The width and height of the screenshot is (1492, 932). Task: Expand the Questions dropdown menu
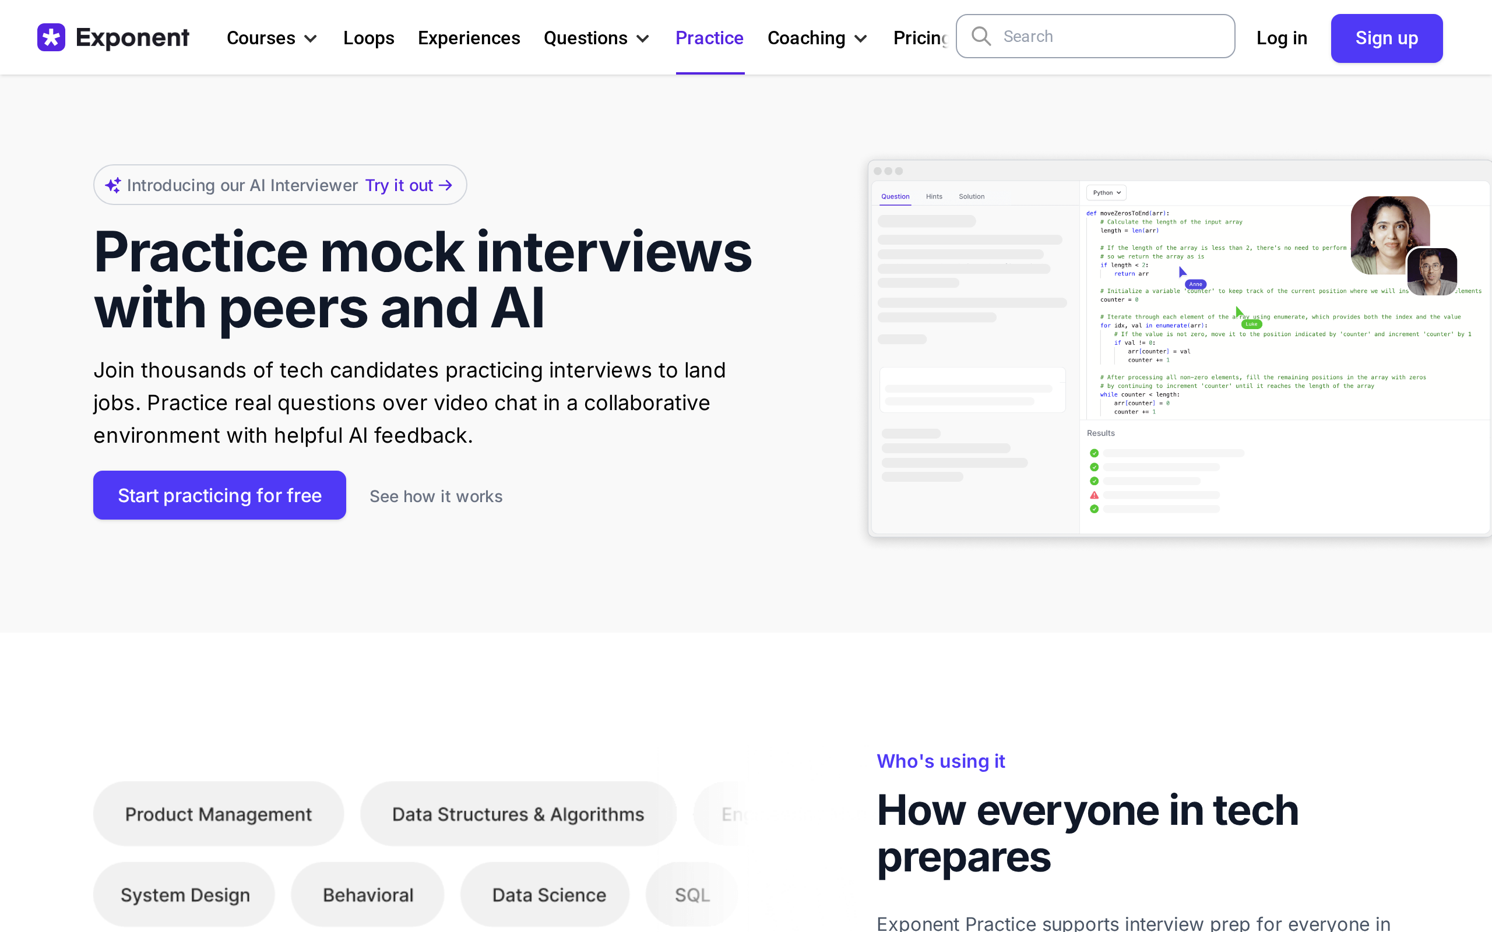596,38
